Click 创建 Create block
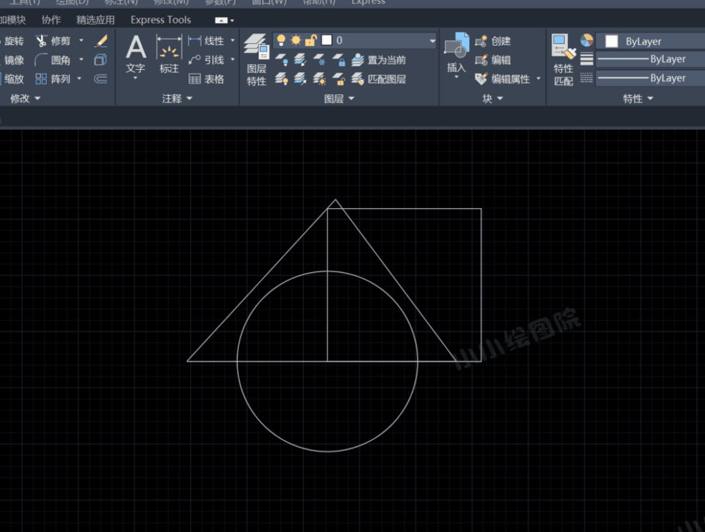 click(x=493, y=41)
